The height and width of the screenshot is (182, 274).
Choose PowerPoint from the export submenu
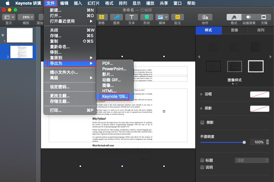click(x=115, y=69)
